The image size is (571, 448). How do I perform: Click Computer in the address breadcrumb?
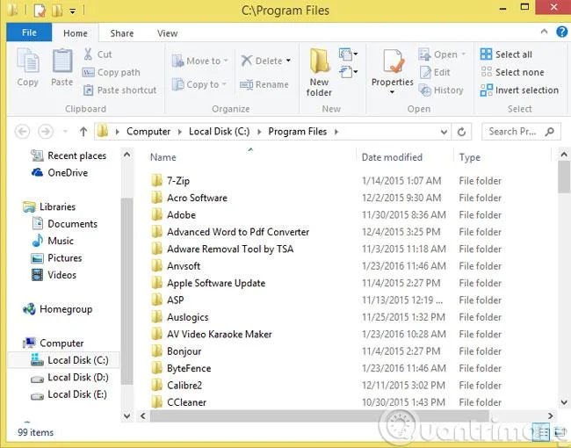(148, 132)
